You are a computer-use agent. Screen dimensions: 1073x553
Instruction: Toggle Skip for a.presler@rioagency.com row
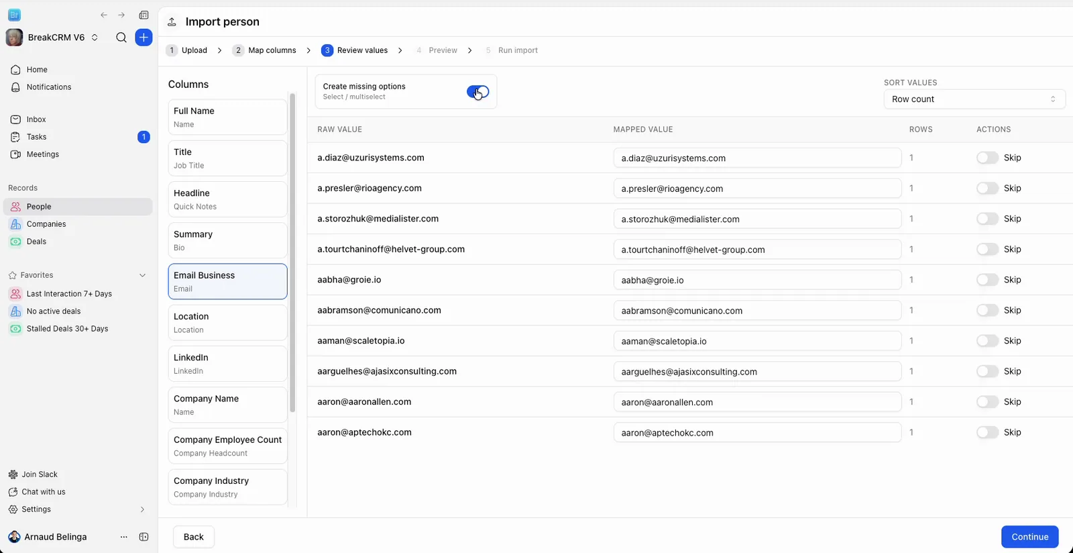pyautogui.click(x=987, y=189)
